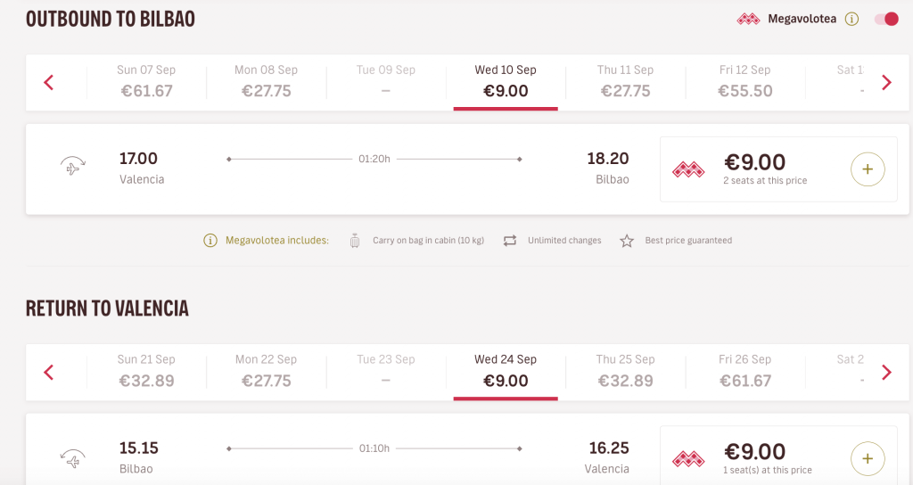
Task: Choose outbound Thu 11 Sep for €27.75
Action: (x=625, y=81)
